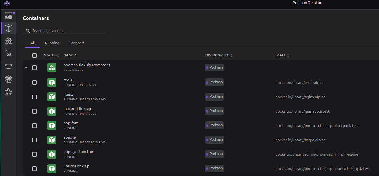The width and height of the screenshot is (379, 176).
Task: Click the nginx container status icon
Action: (x=51, y=97)
